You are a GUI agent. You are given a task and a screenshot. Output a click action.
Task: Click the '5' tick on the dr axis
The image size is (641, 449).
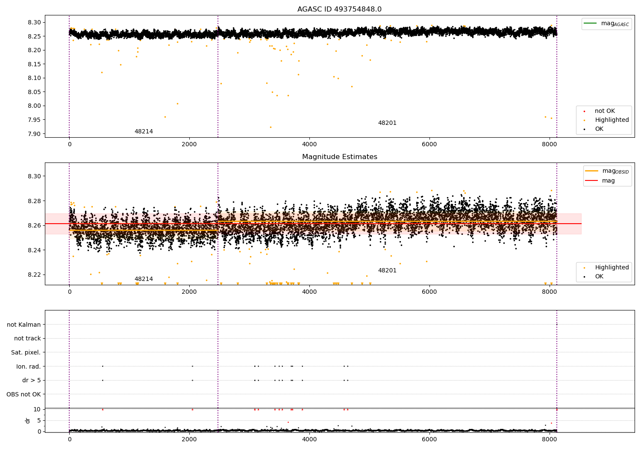point(39,421)
